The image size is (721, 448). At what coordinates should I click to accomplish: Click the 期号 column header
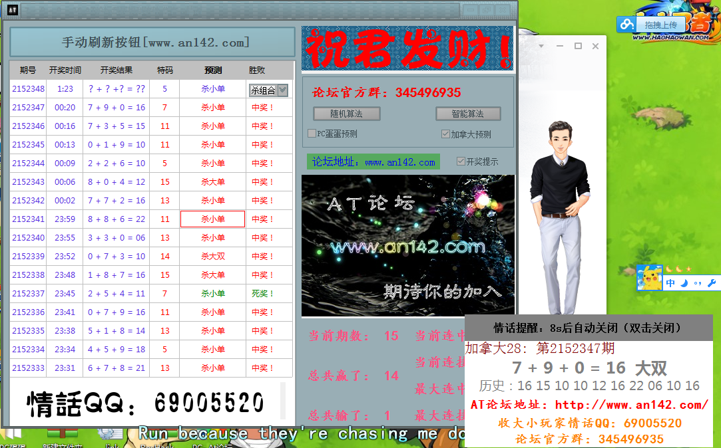click(x=28, y=70)
